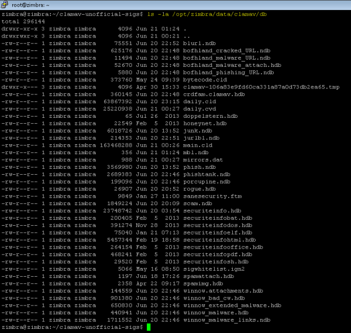Select bofhland_cracked_URL.ndb file name
Viewport: 351px width, 333px height.
227,51
